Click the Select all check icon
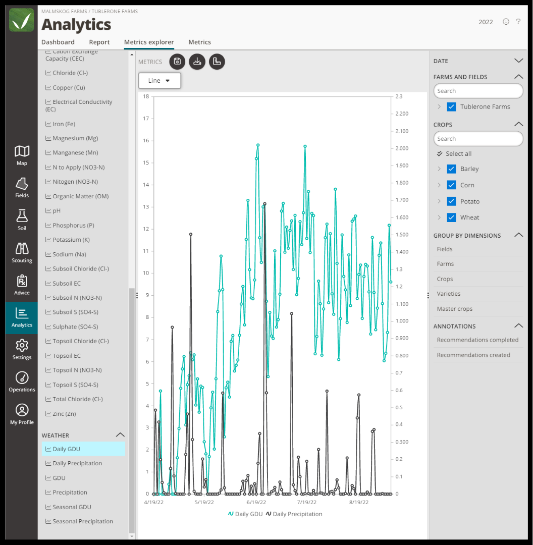This screenshot has height=545, width=533. point(440,153)
